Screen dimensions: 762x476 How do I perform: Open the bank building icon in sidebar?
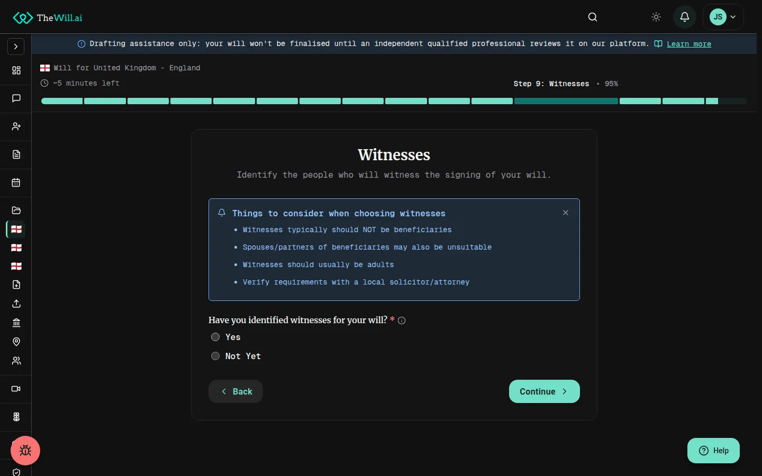pyautogui.click(x=16, y=323)
